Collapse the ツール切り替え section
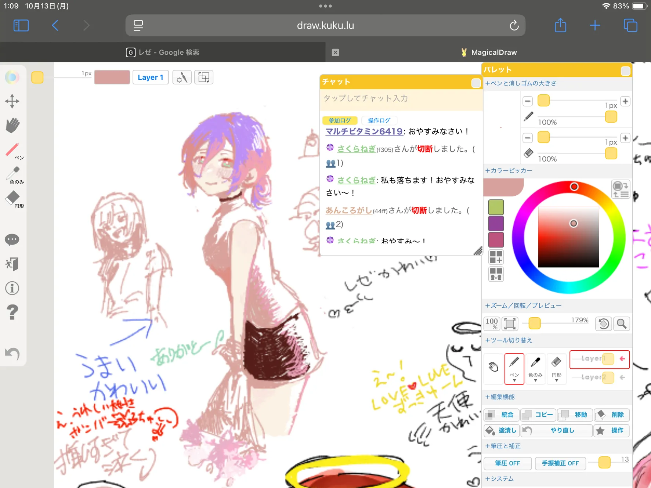Screen dimensions: 651x488 (509, 340)
